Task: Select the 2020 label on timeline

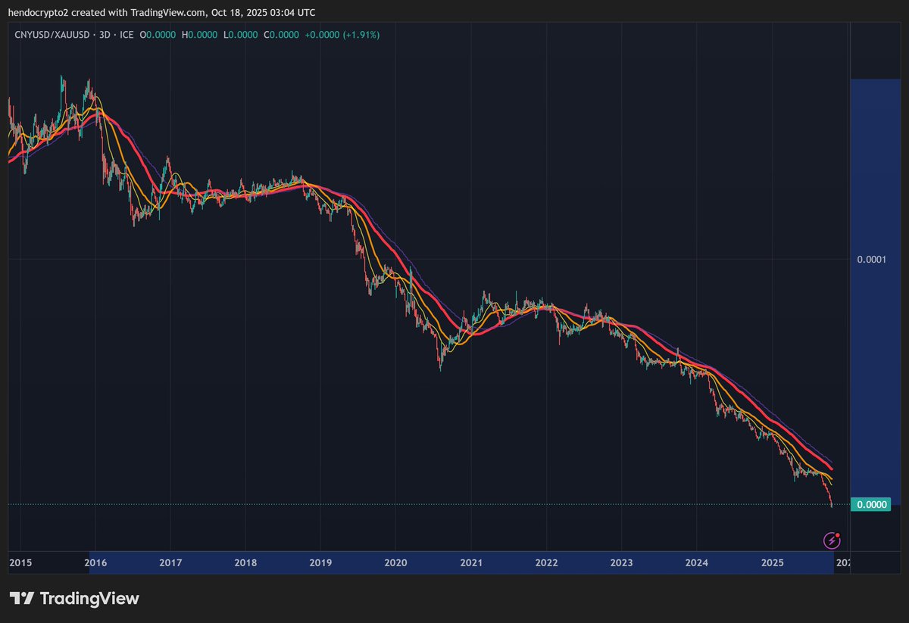Action: tap(397, 562)
